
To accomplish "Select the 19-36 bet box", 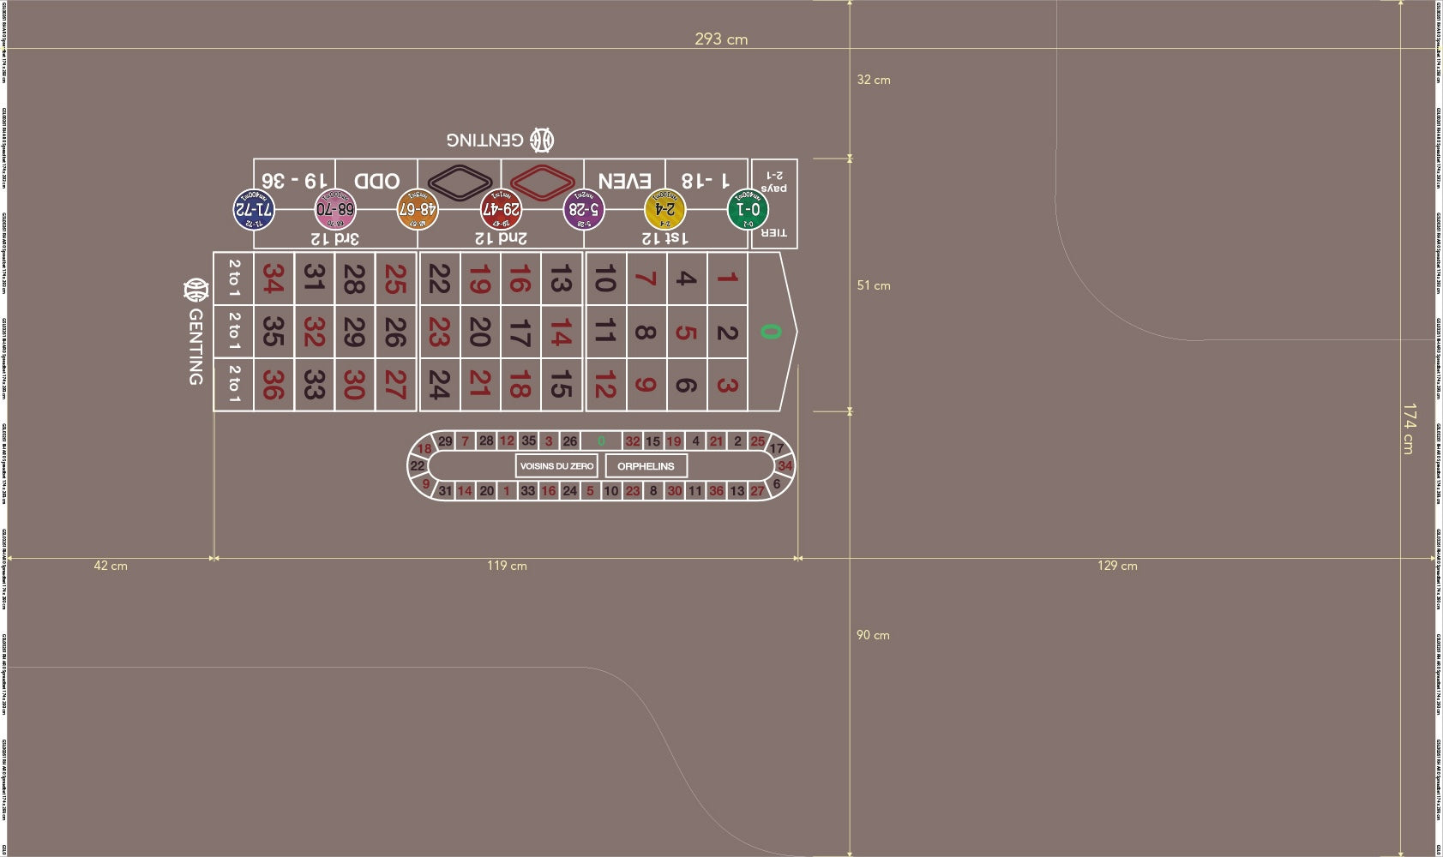I will pos(294,181).
